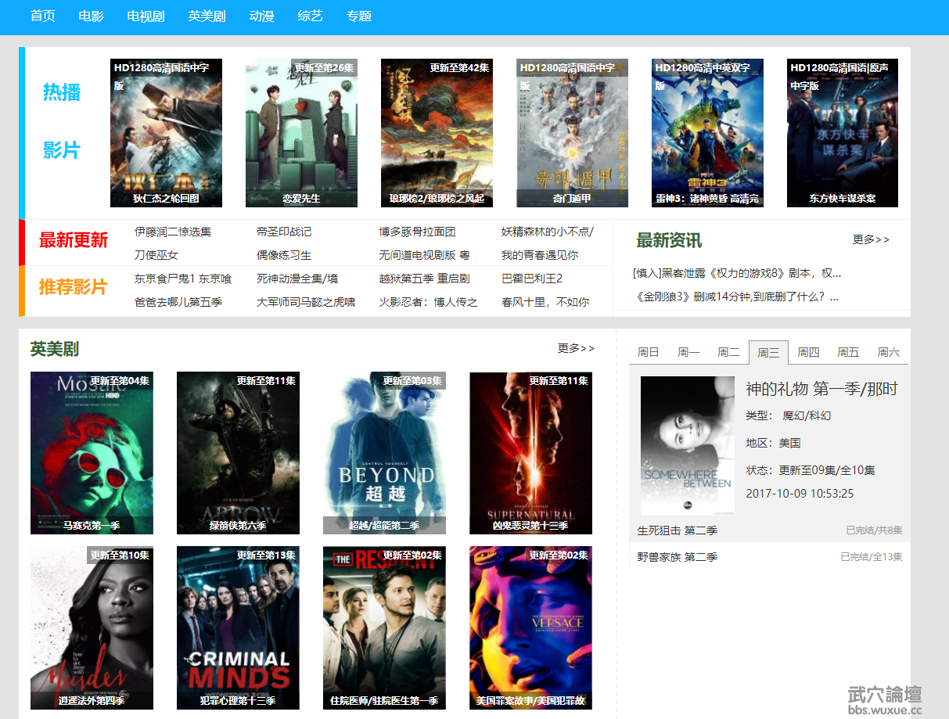Switch to the 周四 tab
The width and height of the screenshot is (949, 719).
pos(808,353)
